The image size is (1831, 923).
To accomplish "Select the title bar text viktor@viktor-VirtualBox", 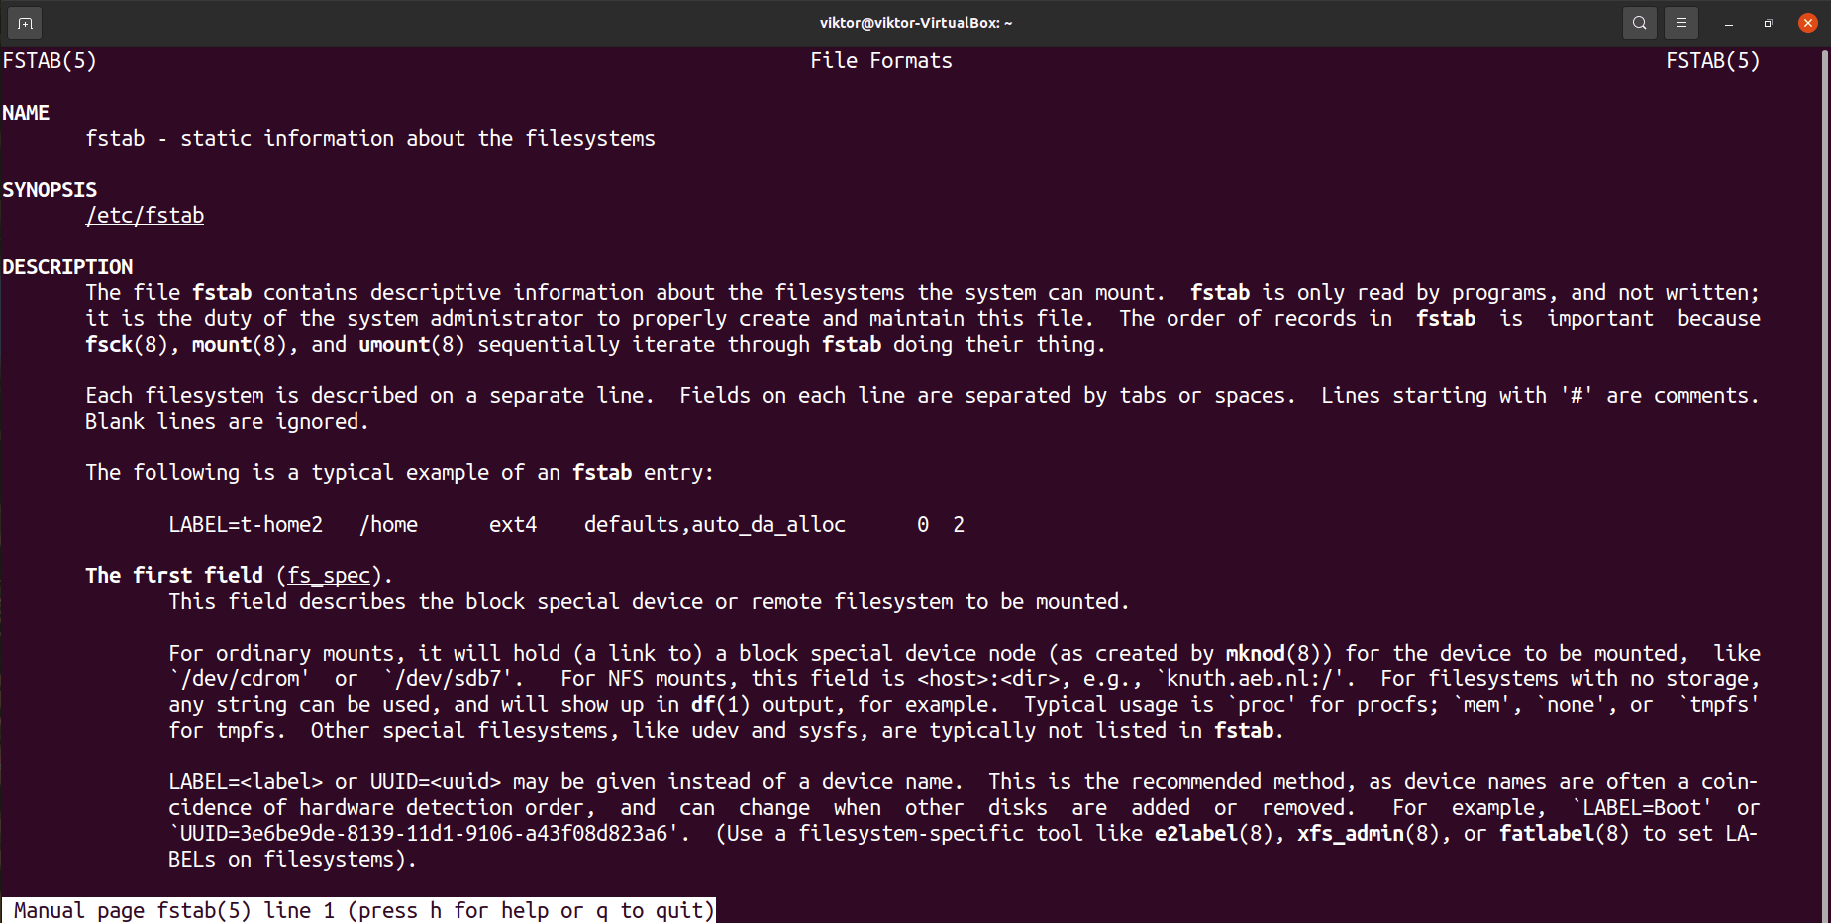I will 916,22.
